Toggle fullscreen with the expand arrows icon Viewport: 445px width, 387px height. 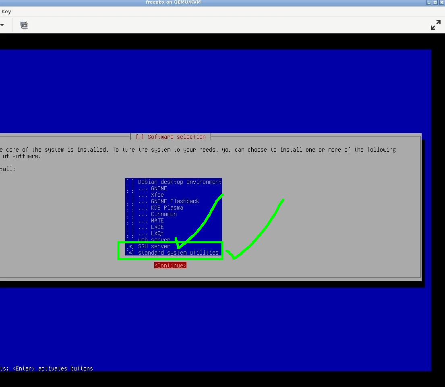click(x=436, y=25)
